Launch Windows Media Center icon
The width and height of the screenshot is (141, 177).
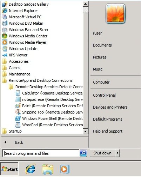[5, 36]
